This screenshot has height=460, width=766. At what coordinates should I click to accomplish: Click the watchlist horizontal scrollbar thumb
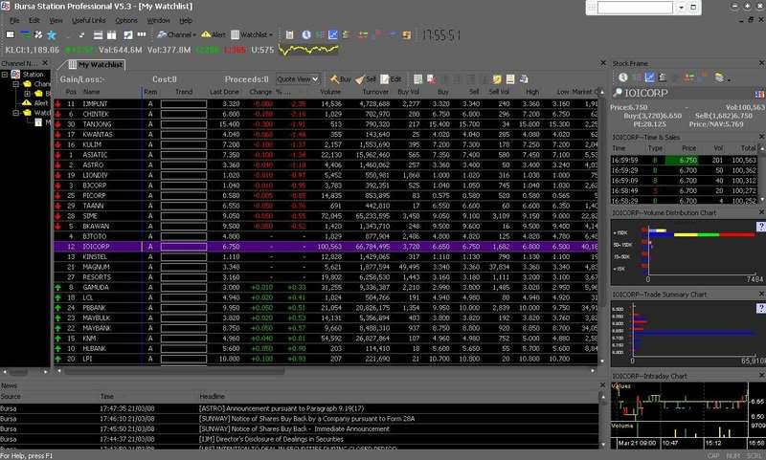(174, 371)
